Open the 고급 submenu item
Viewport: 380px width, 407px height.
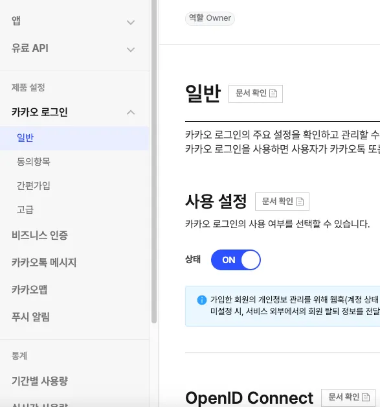(25, 209)
